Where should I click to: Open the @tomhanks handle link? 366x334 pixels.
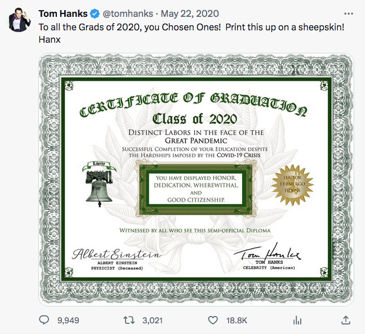pos(126,13)
